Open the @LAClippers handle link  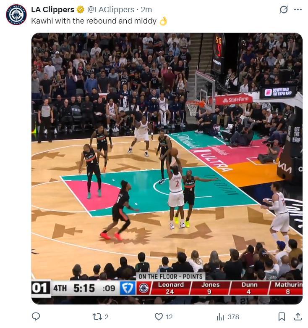coord(111,9)
